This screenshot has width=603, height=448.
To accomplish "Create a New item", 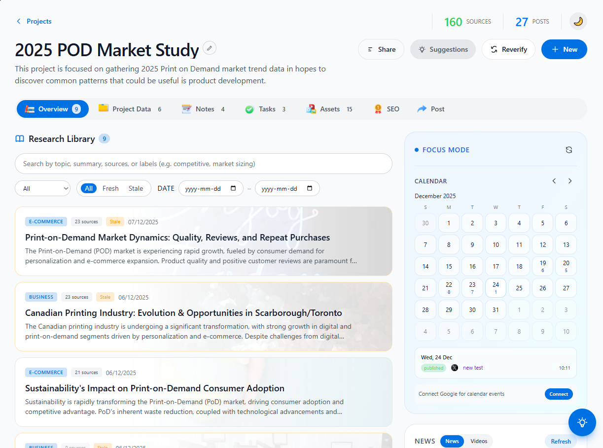I will click(564, 49).
